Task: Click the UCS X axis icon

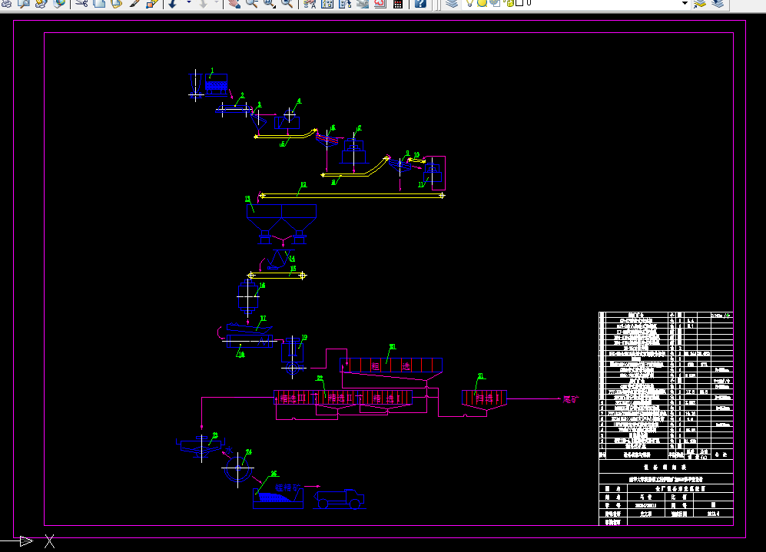Action: point(49,541)
